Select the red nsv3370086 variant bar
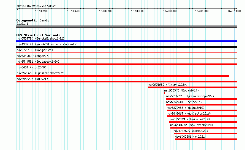245x150 pixels. [x=202, y=110]
